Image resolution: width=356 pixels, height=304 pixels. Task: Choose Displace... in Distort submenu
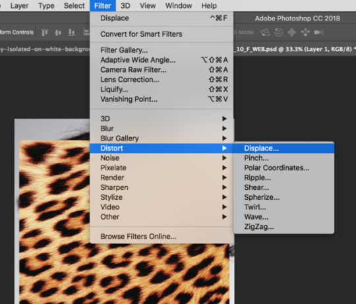(283, 148)
